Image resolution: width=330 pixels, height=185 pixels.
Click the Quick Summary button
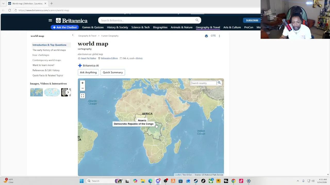(x=113, y=72)
